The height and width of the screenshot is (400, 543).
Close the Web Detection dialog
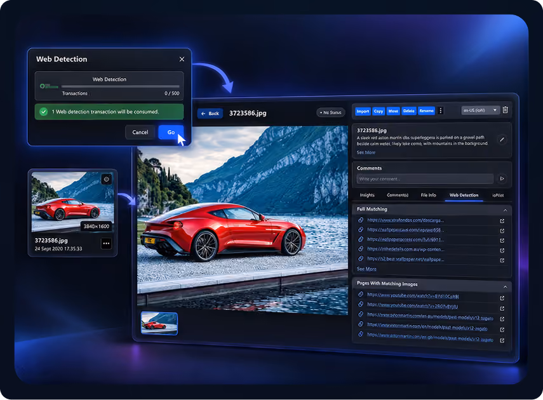(182, 59)
